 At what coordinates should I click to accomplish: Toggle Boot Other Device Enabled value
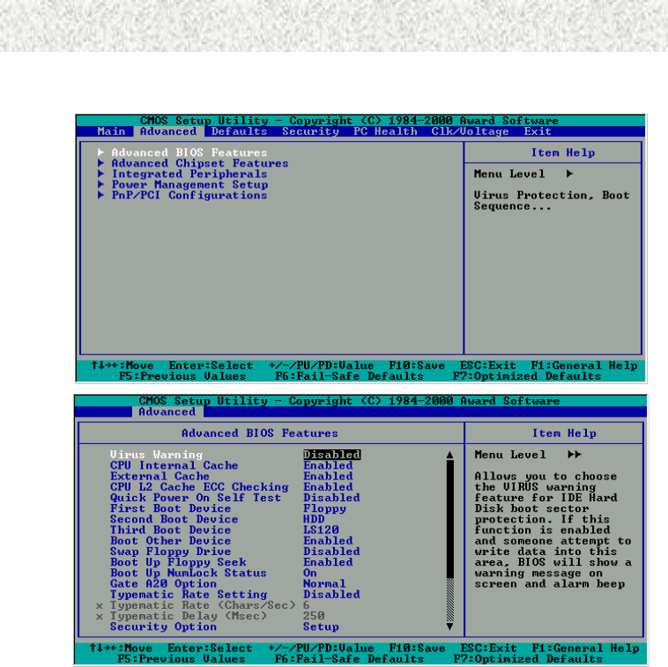[x=328, y=540]
